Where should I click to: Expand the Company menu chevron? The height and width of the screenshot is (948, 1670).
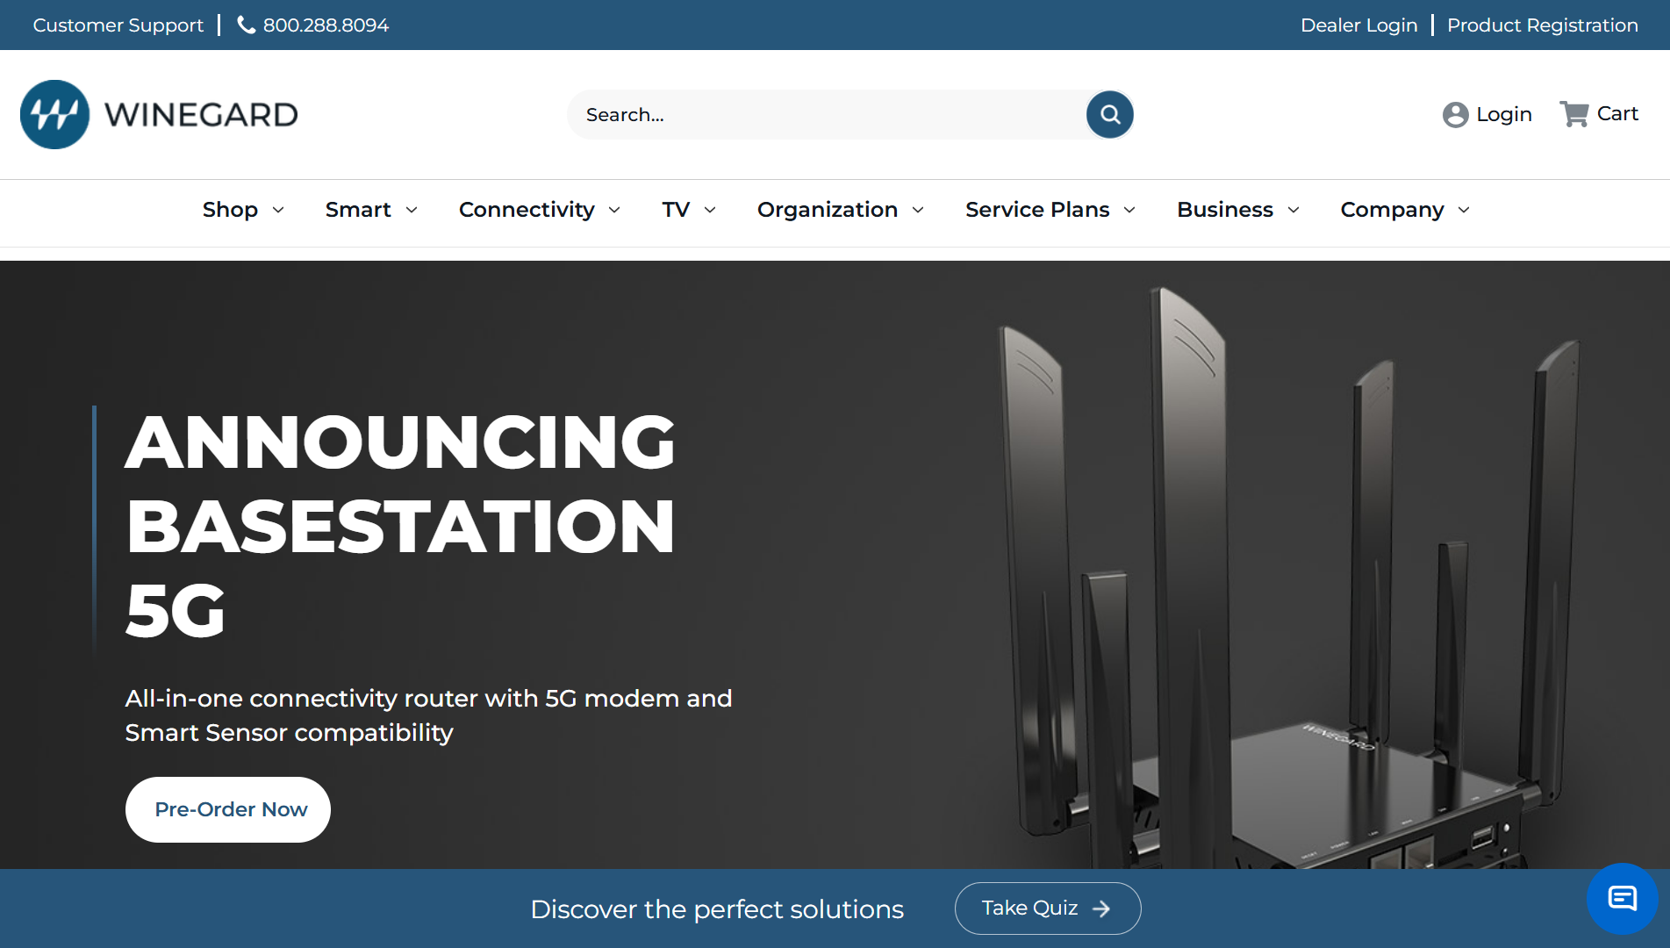click(x=1464, y=210)
